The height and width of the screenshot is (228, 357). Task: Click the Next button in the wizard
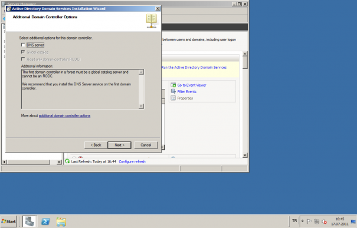pos(119,145)
